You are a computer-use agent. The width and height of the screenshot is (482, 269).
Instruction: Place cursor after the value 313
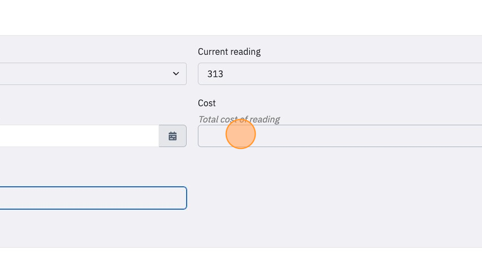(x=224, y=74)
